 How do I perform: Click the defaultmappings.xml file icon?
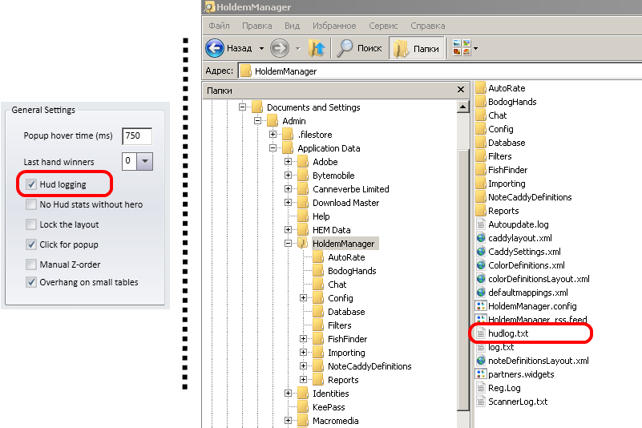481,293
